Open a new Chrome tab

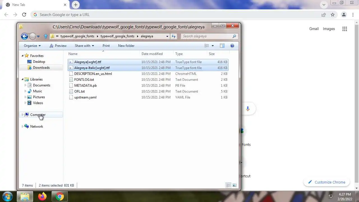(x=76, y=5)
